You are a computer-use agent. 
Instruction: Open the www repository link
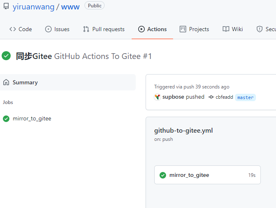[x=70, y=7]
